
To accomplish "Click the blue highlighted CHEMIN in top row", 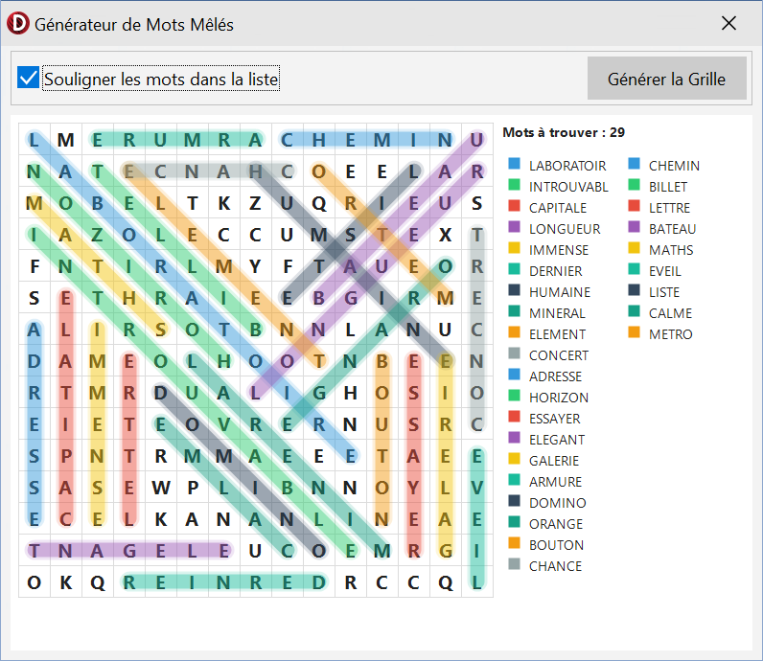I will (x=366, y=140).
